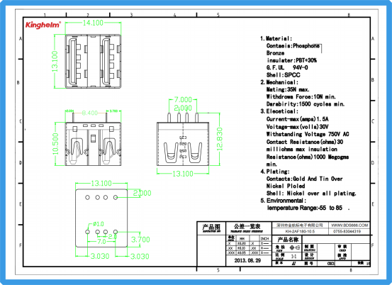Select the 'Current-max(amps)1.5A' line

click(x=298, y=119)
